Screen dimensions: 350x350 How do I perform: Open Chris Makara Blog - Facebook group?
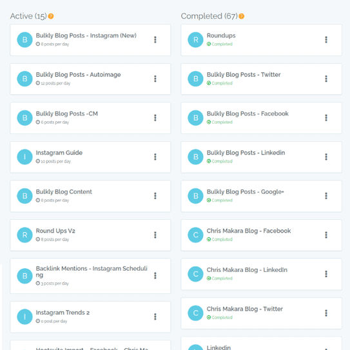[x=249, y=231]
